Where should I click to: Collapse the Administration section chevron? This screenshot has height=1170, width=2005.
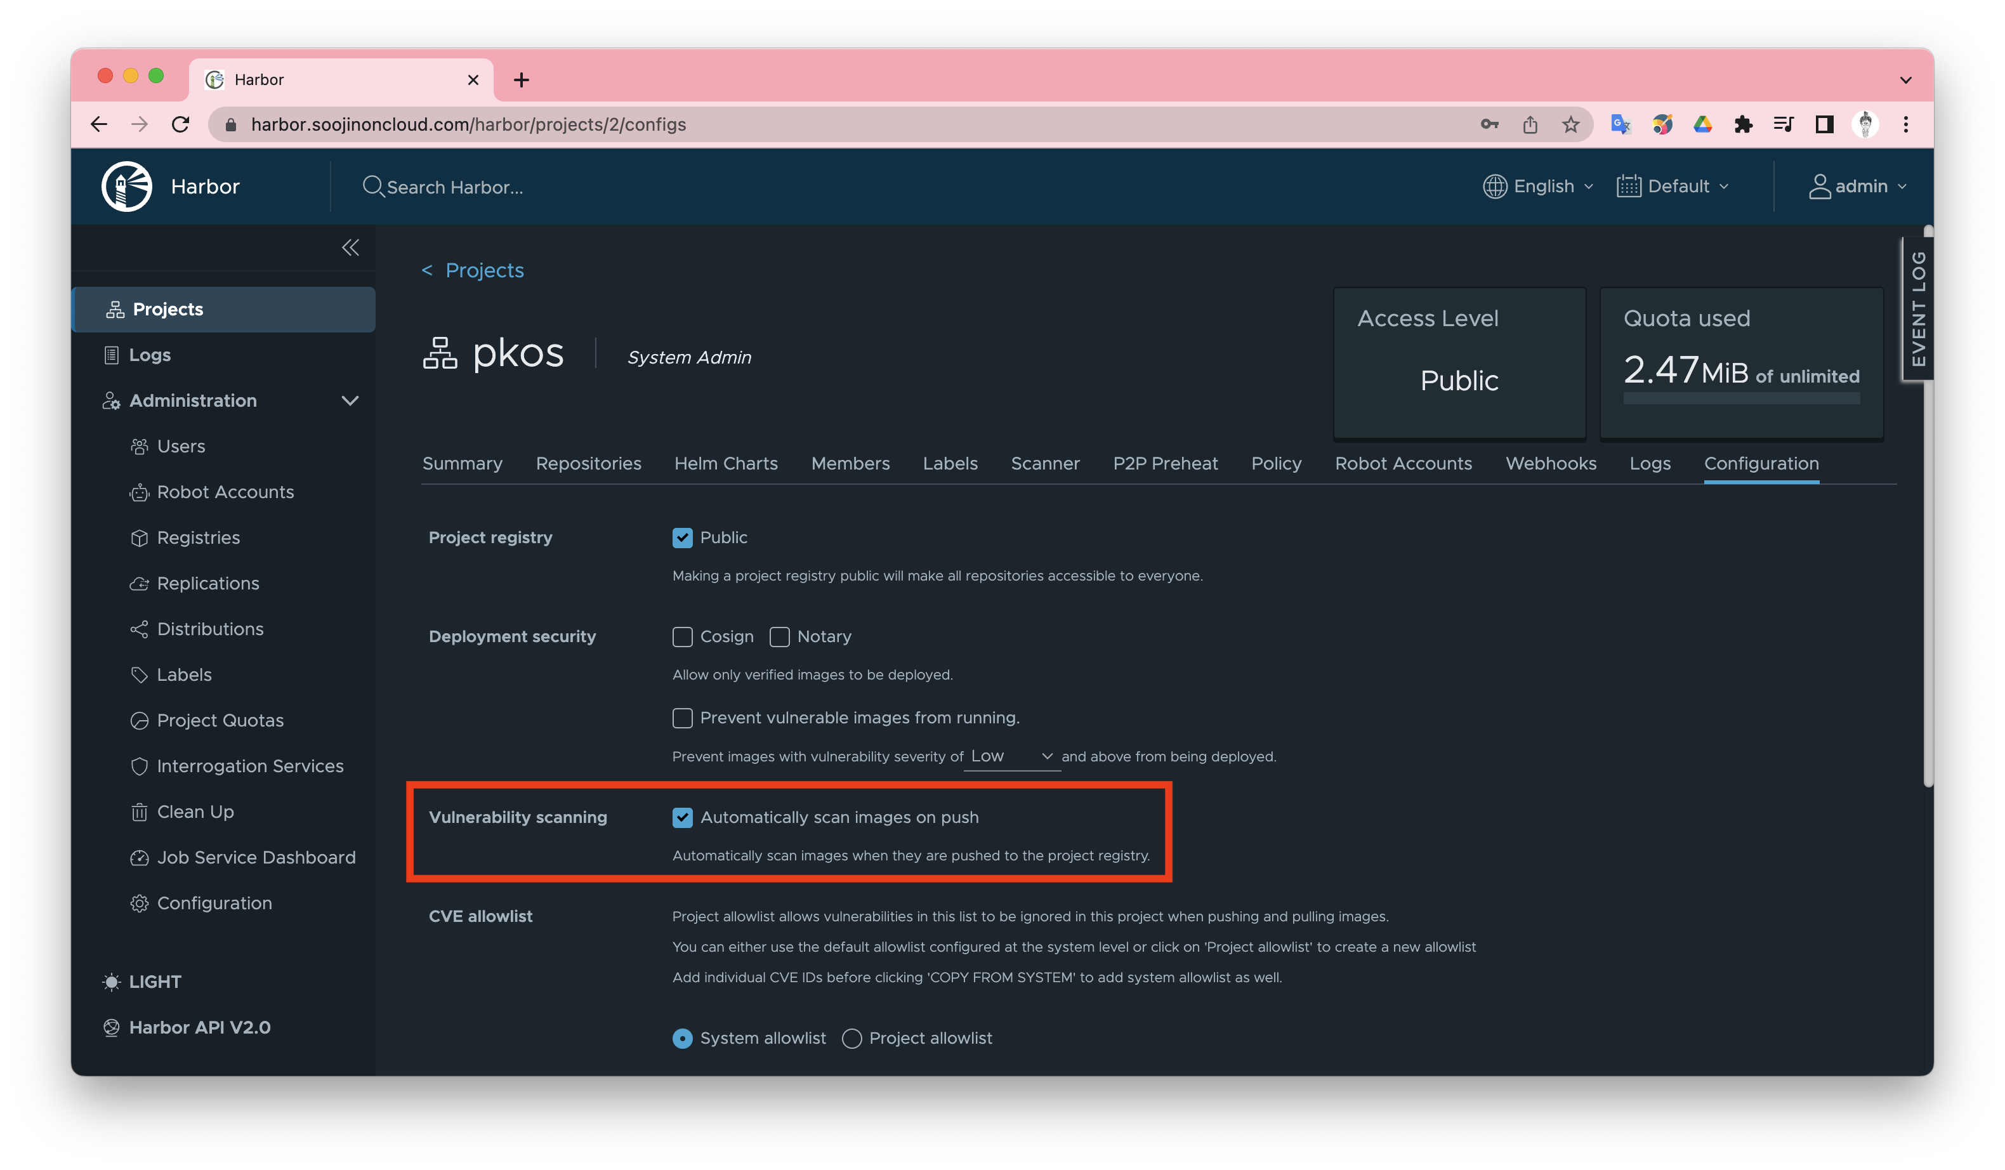coord(350,401)
